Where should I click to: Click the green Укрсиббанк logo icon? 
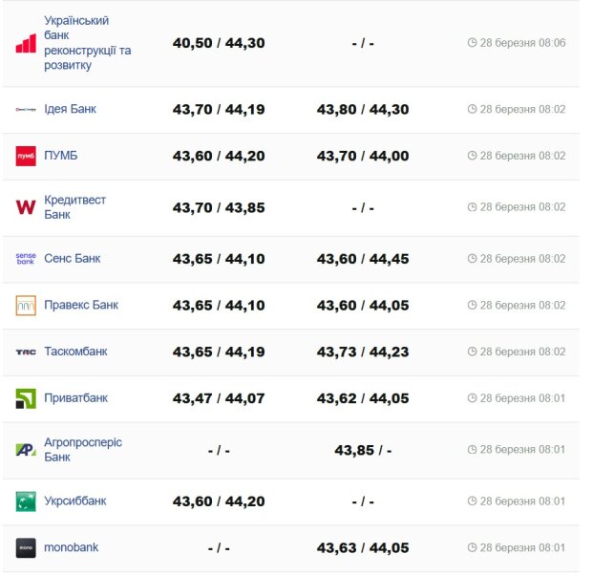[26, 501]
